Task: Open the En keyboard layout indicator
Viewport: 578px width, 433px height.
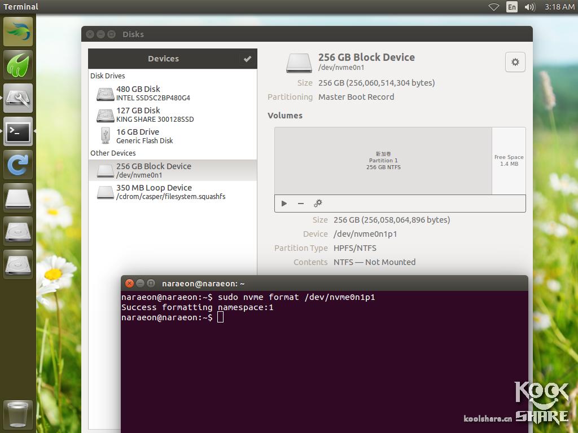Action: coord(511,7)
